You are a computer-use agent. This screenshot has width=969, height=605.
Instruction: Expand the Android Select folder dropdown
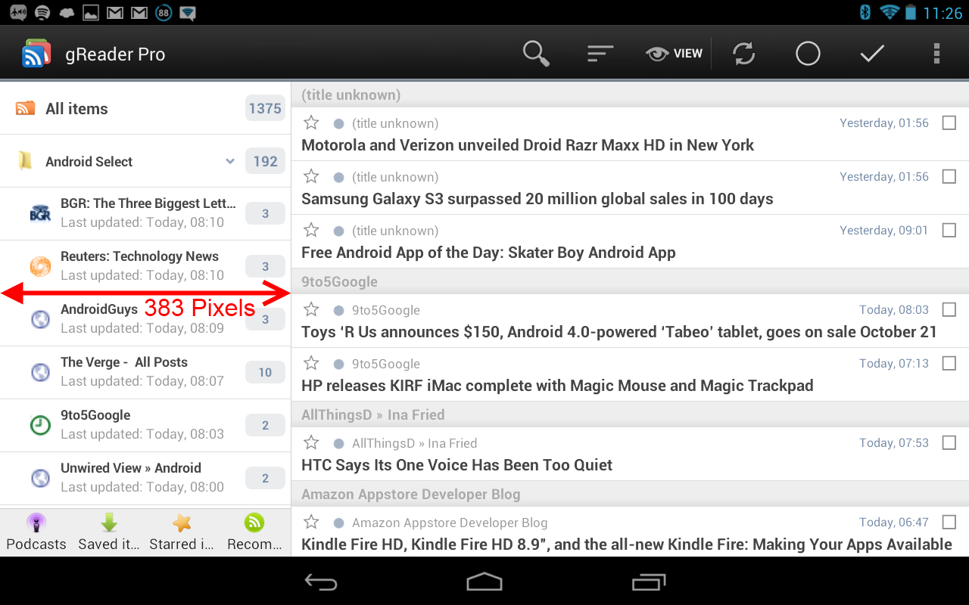[x=229, y=161]
